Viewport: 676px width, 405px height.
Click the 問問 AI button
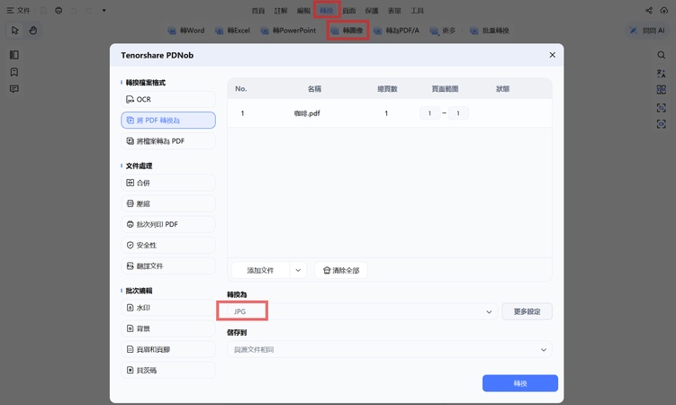pyautogui.click(x=647, y=31)
